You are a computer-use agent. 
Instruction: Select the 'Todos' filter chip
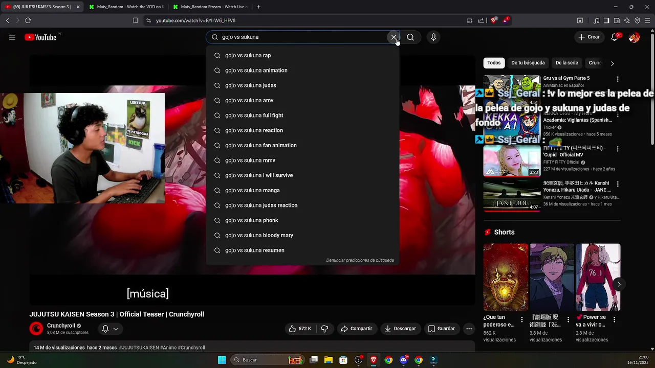point(494,63)
